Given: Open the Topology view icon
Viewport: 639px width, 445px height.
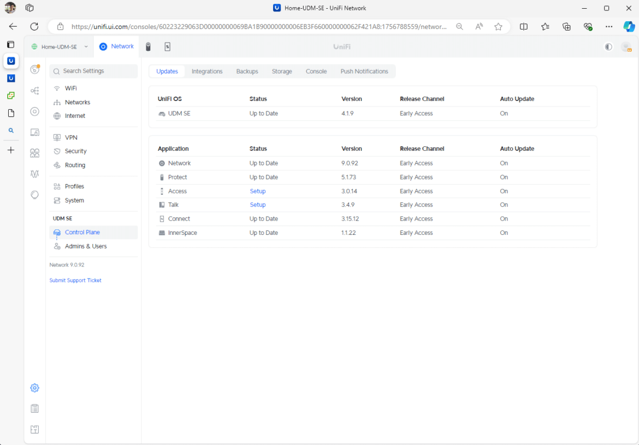Looking at the screenshot, I should 35,91.
